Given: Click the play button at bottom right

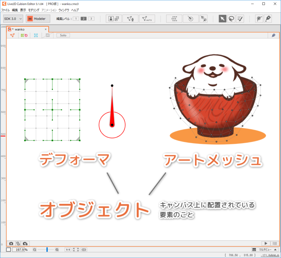Looking at the screenshot, I should [x=266, y=243].
